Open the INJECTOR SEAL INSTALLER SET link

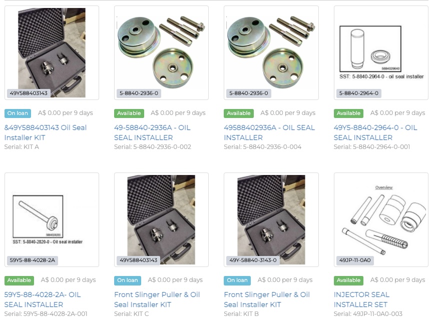coord(361,299)
